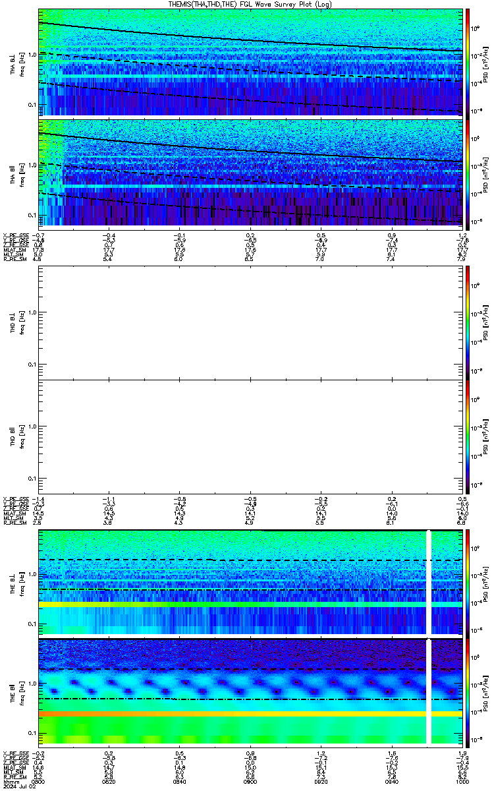This screenshot has width=494, height=791.
Task: Click the 0800 time axis label
Action: click(x=39, y=781)
